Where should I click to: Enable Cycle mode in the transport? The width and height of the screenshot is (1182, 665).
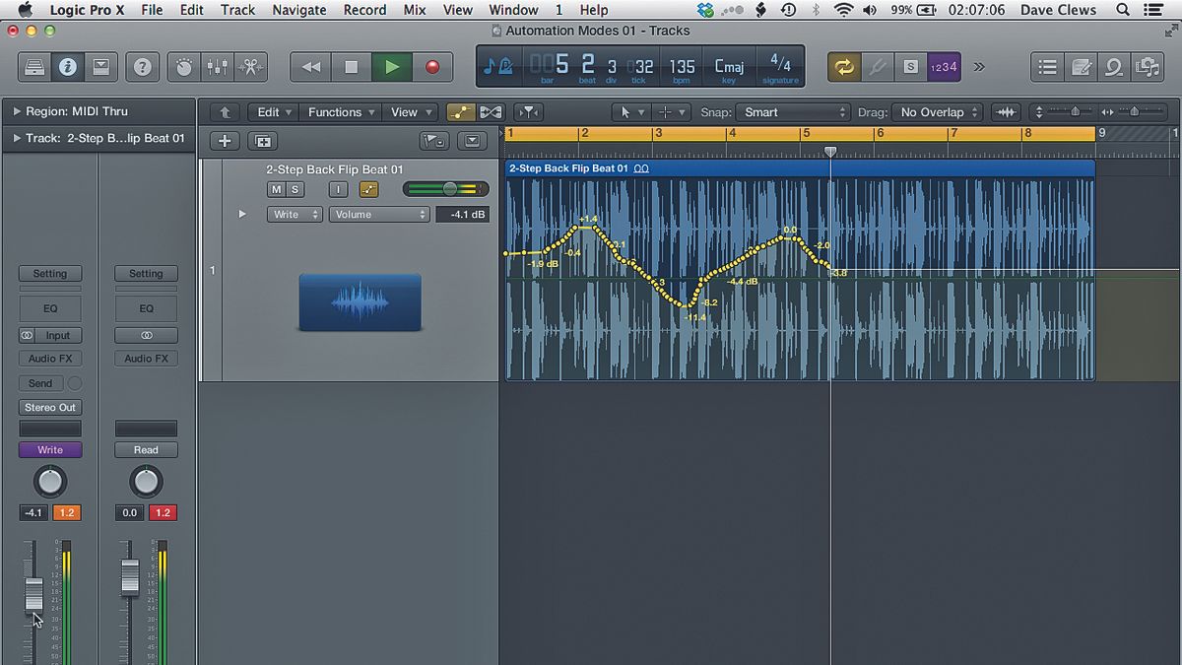844,66
